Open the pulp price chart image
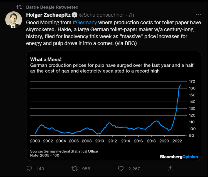This screenshot has height=177, width=208. [x=114, y=106]
